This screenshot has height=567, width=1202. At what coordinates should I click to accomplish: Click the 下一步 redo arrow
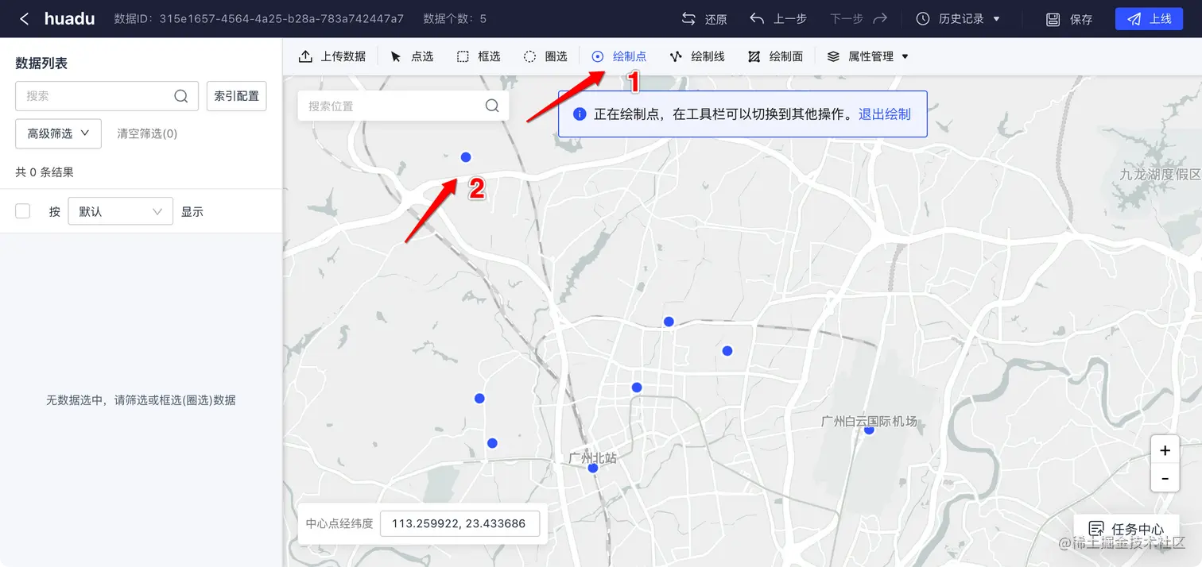(880, 18)
